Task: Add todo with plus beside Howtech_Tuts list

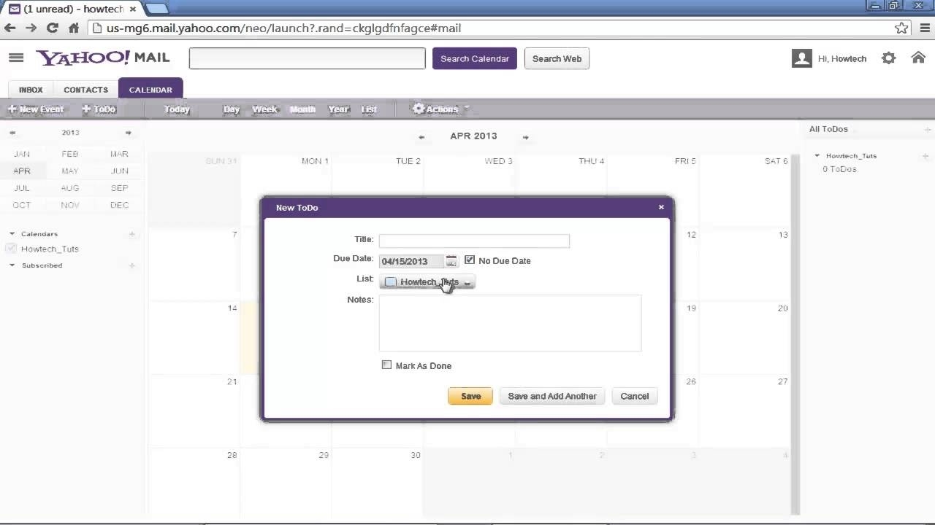Action: (926, 156)
